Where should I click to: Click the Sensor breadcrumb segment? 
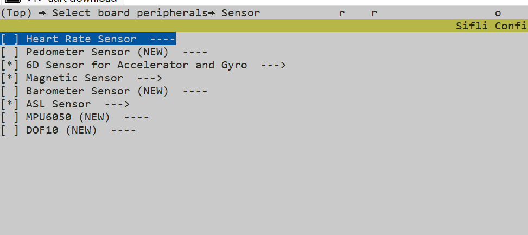pos(240,13)
